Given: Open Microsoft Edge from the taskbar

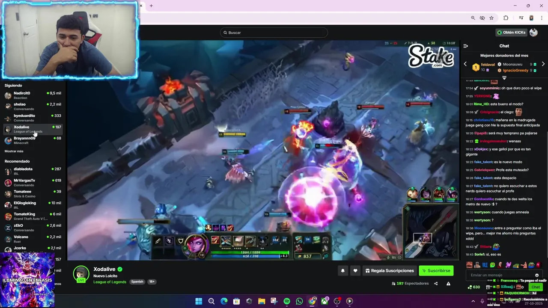Looking at the screenshot, I should (224, 301).
